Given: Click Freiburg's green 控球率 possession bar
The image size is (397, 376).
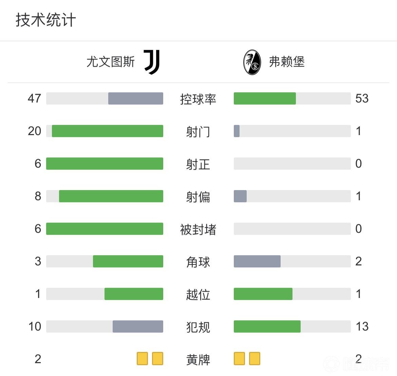Looking at the screenshot, I should pyautogui.click(x=265, y=98).
